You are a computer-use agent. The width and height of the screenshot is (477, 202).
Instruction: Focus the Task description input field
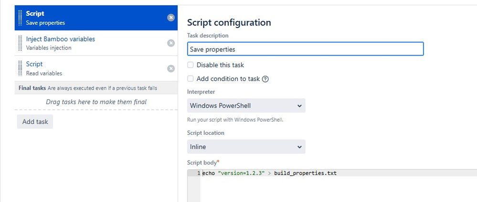click(x=305, y=49)
